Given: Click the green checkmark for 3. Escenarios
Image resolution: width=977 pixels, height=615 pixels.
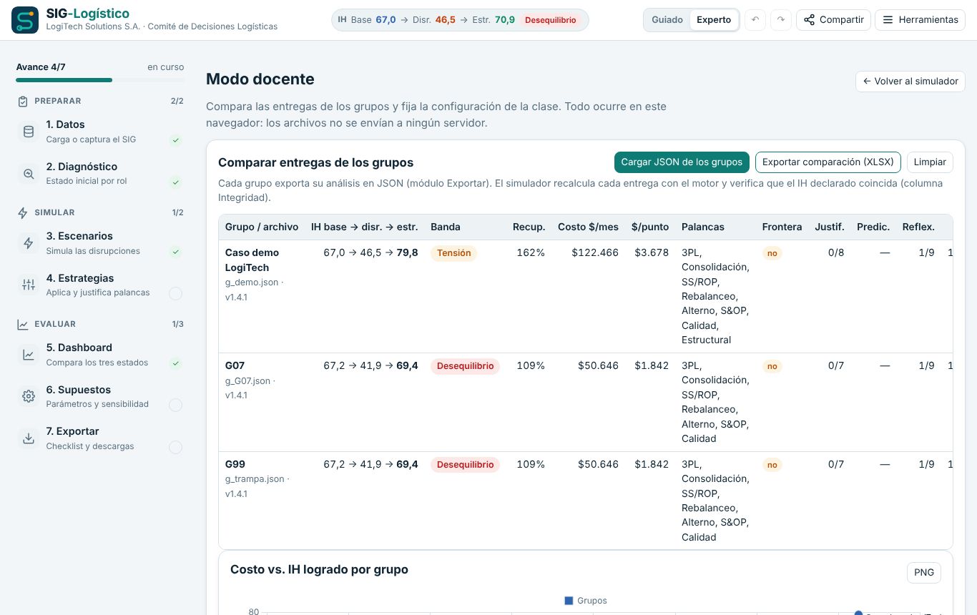Looking at the screenshot, I should tap(175, 252).
